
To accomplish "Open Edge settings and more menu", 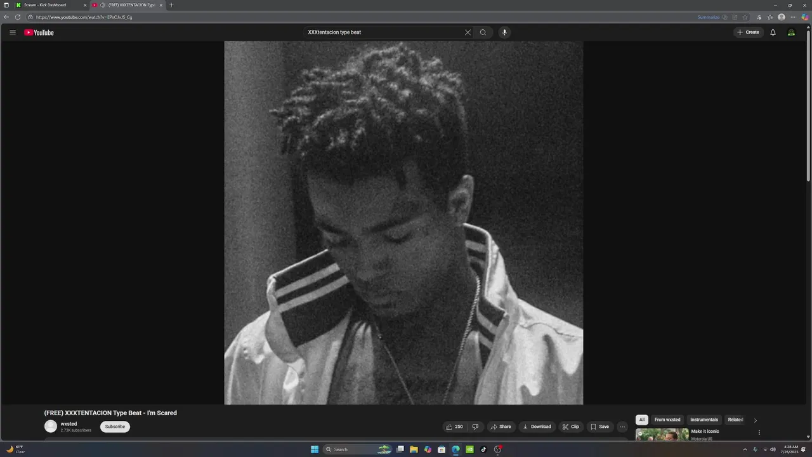I will click(793, 17).
